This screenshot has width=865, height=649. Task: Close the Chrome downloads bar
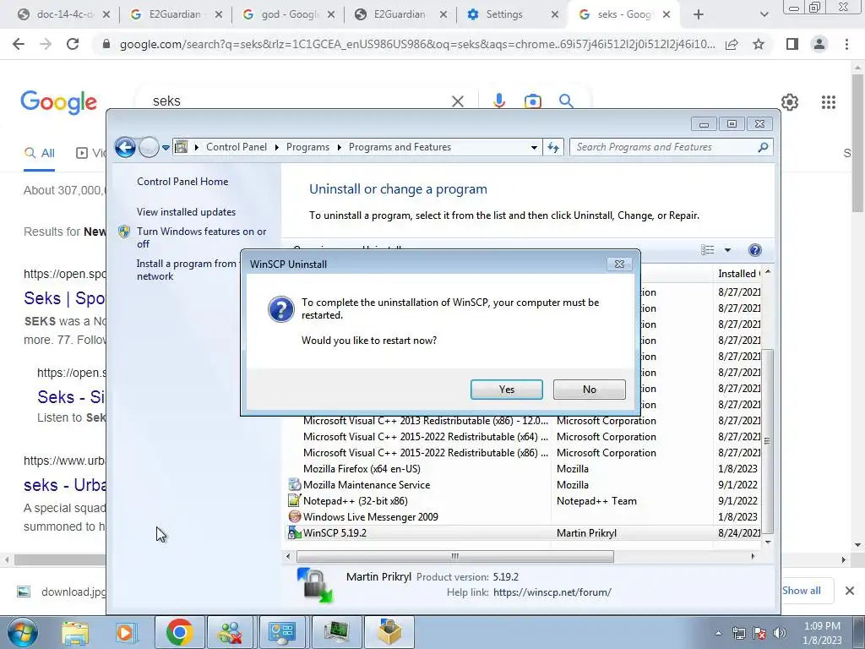[x=850, y=591]
